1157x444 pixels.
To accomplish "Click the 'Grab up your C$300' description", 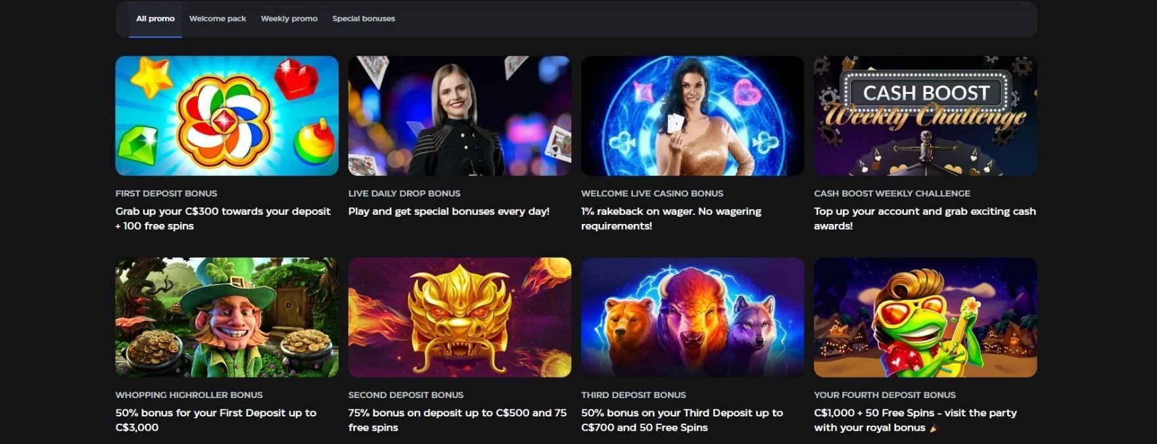I will click(x=223, y=219).
